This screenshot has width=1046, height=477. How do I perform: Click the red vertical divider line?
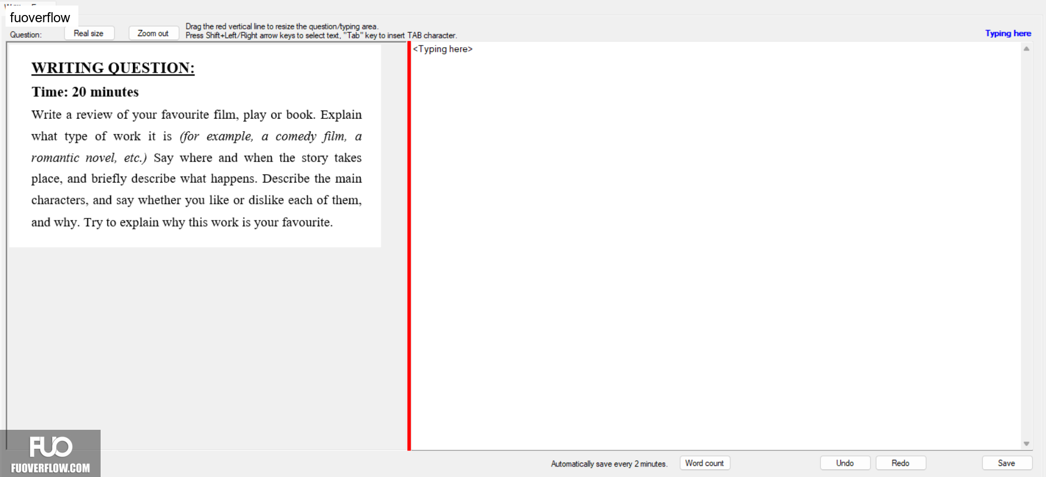tap(409, 245)
